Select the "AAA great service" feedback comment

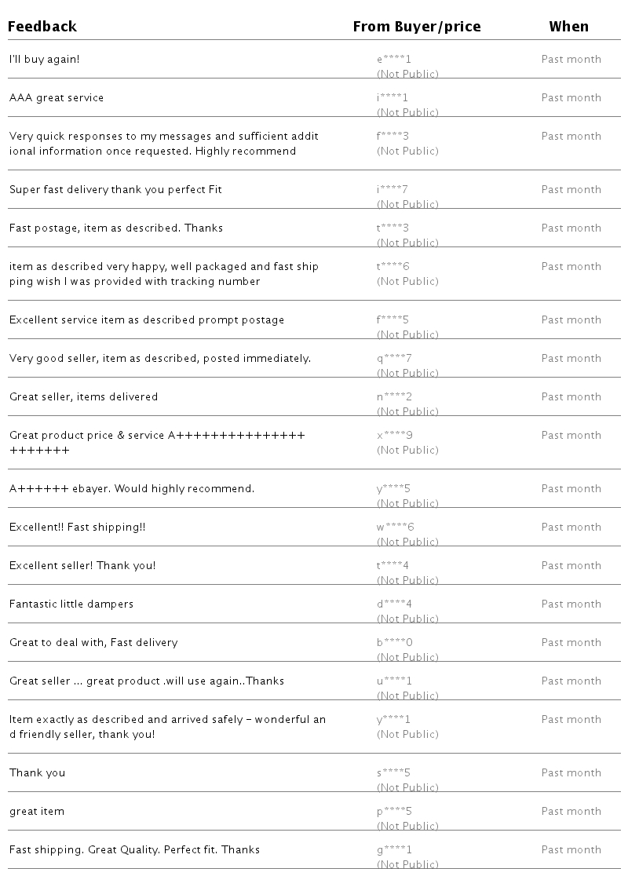57,98
